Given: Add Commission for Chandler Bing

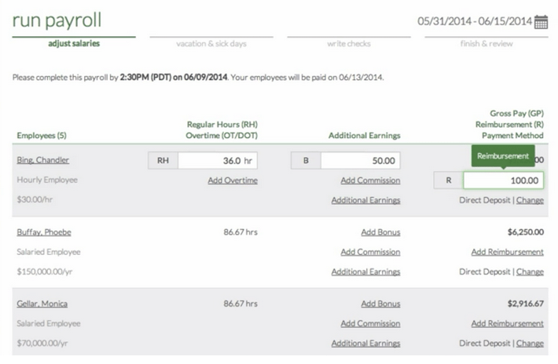Looking at the screenshot, I should [x=370, y=180].
